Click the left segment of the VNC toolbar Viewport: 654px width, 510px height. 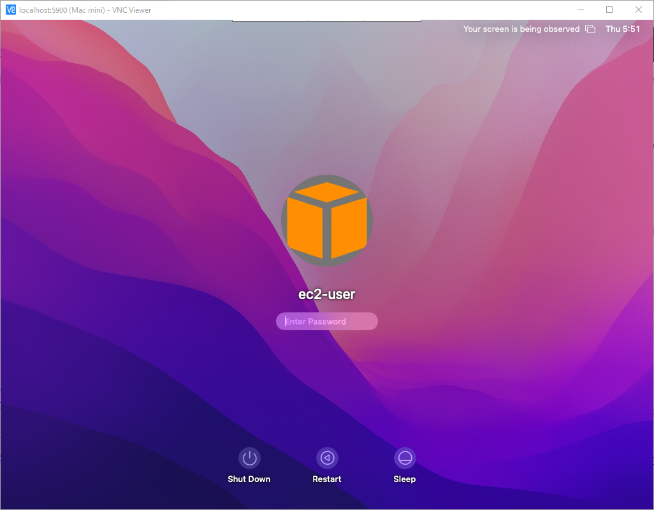coord(270,20)
